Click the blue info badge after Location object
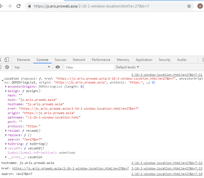Image resolution: width=204 pixels, height=178 pixels. tap(153, 83)
